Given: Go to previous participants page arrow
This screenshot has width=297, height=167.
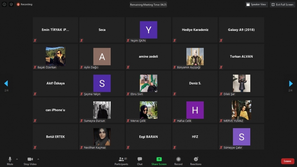Looking at the screenshot, I should [x=6, y=84].
